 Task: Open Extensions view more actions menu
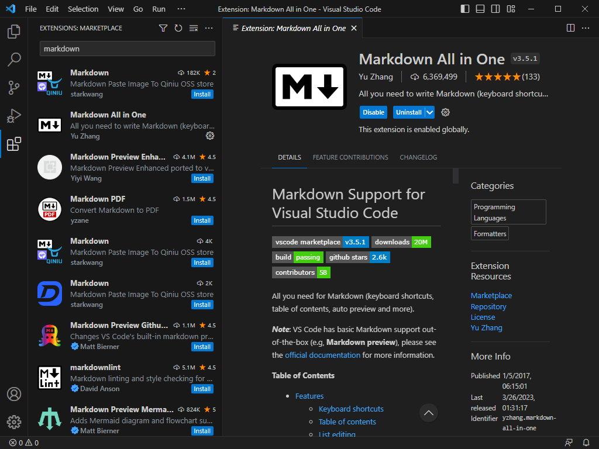point(209,28)
